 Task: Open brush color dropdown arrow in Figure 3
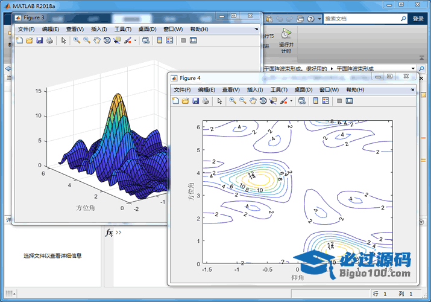(x=135, y=40)
